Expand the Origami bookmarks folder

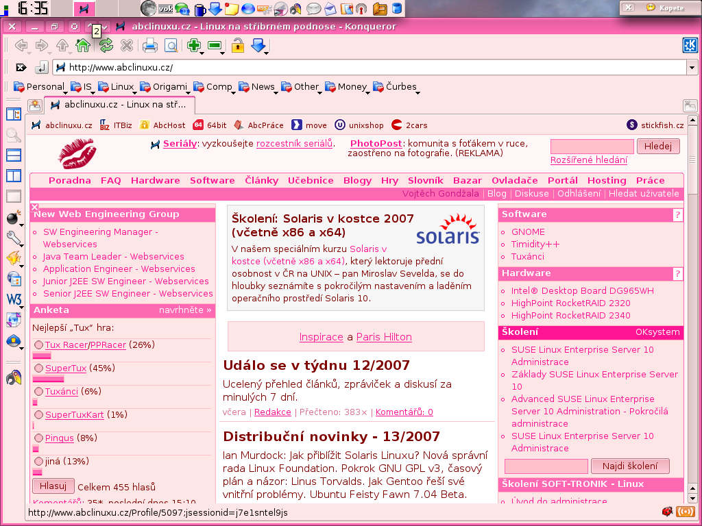click(164, 87)
